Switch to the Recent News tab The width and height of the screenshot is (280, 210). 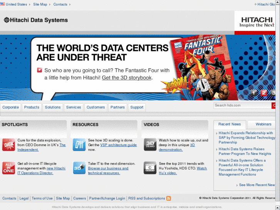click(x=230, y=124)
